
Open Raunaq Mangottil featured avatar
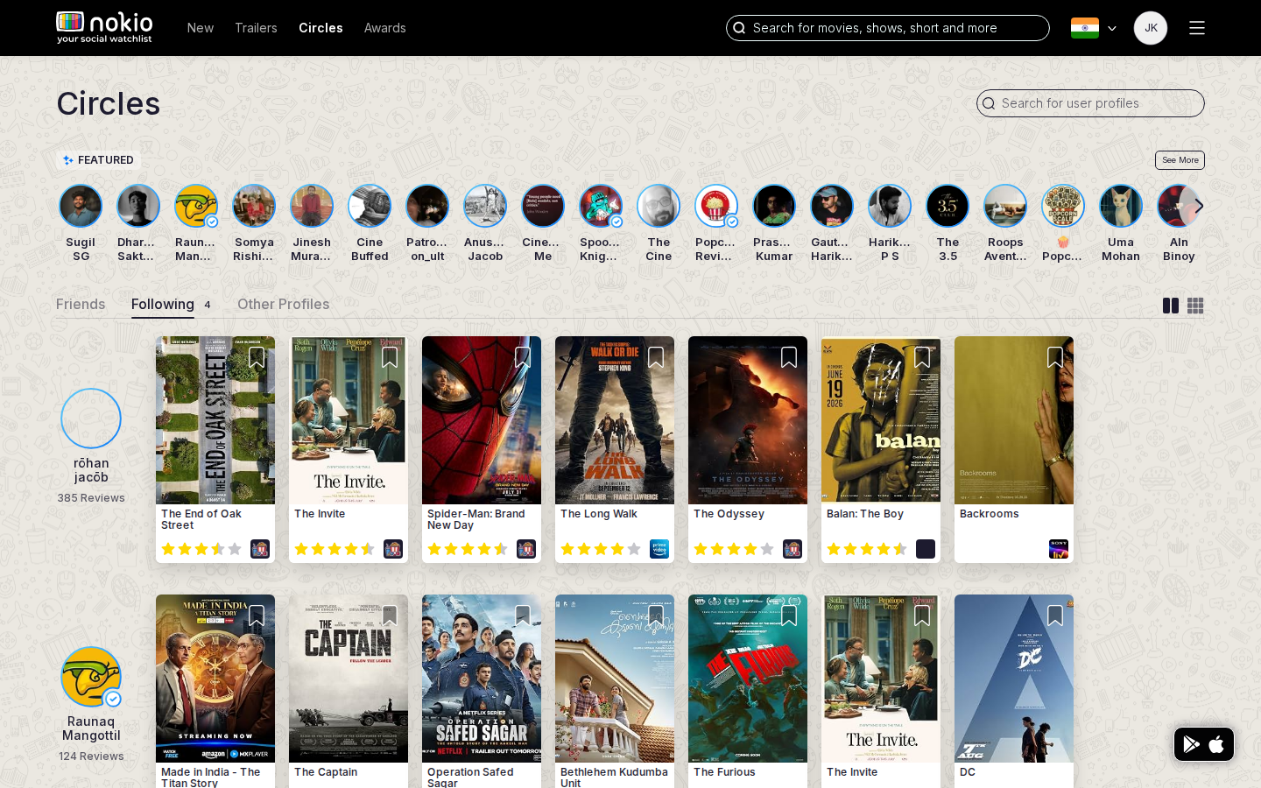tap(196, 206)
